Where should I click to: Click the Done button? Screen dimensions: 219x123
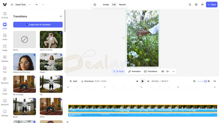coord(212,5)
